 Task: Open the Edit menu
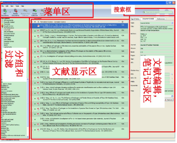click(x=7, y=6)
